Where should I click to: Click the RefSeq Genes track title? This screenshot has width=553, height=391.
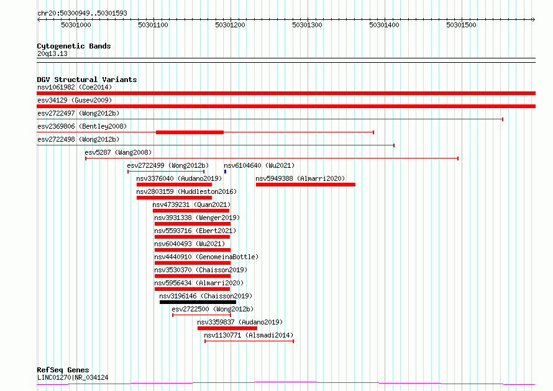(63, 370)
